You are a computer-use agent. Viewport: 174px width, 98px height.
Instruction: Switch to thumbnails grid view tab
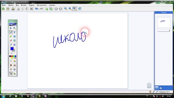point(157,88)
